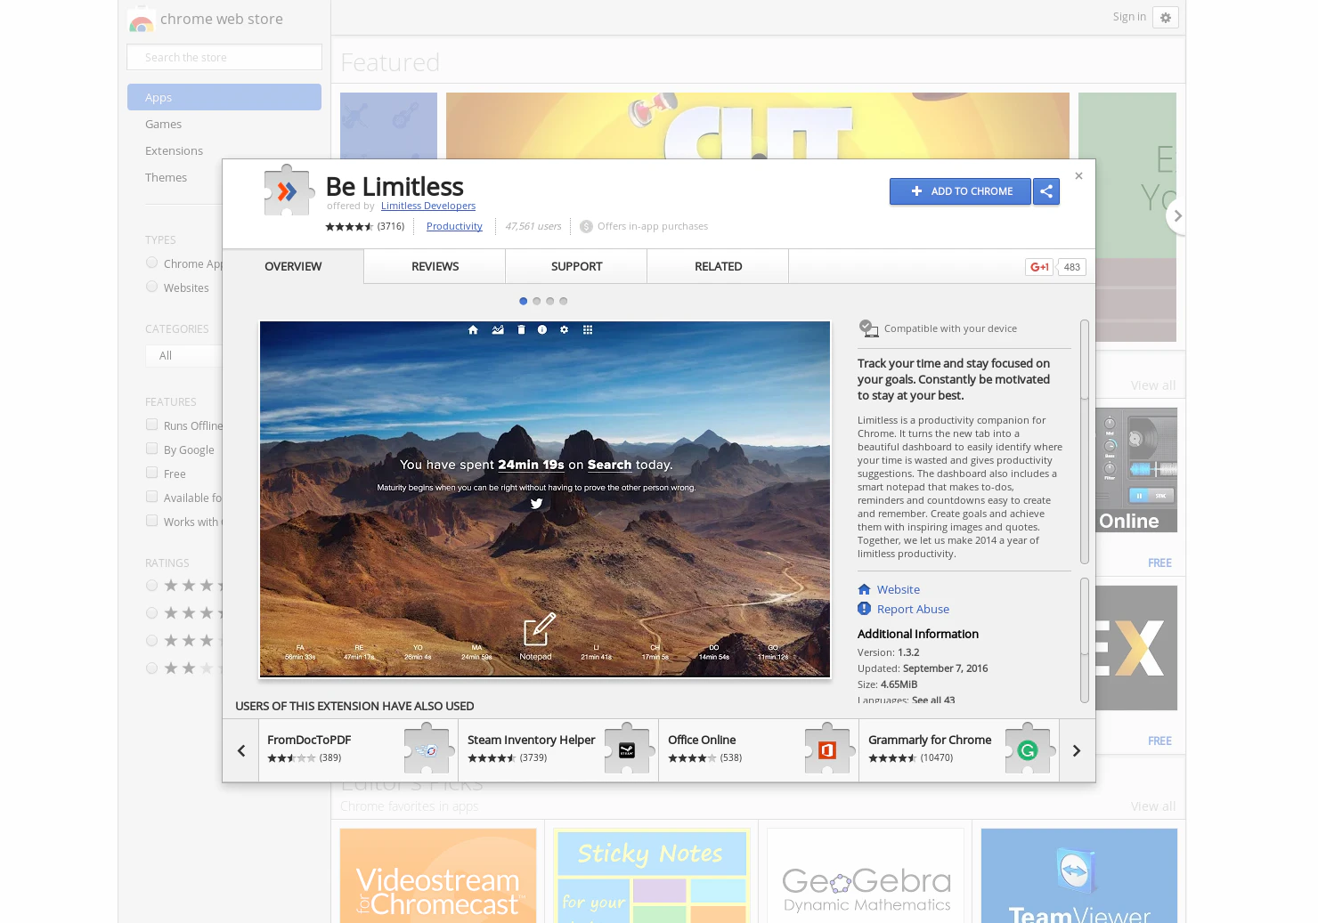
Task: Open the Grammarly for Chrome item
Action: 959,750
